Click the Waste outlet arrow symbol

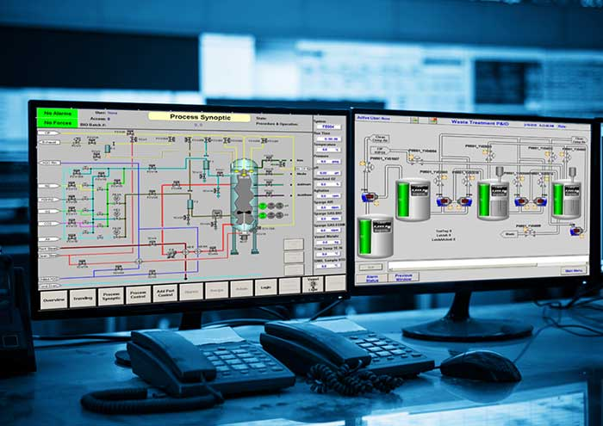[x=509, y=233]
